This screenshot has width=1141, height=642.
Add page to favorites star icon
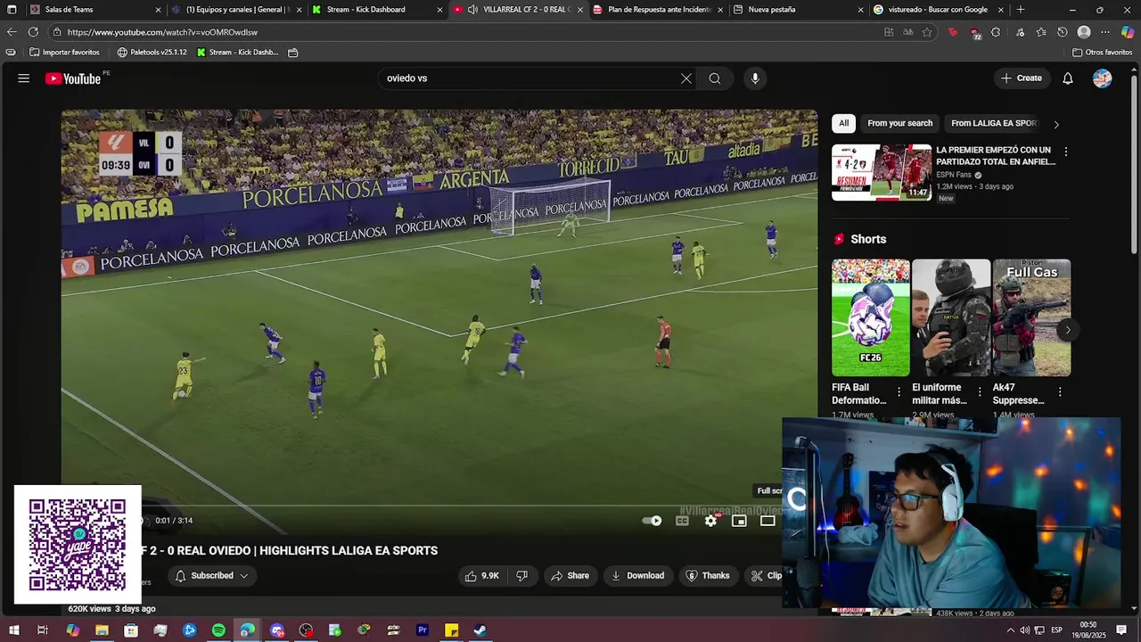click(927, 32)
